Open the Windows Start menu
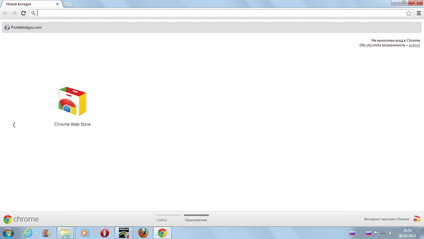The width and height of the screenshot is (424, 239). [8, 233]
